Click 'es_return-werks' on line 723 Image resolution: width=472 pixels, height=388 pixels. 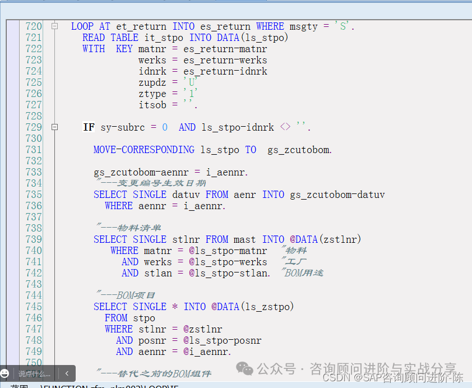[225, 60]
